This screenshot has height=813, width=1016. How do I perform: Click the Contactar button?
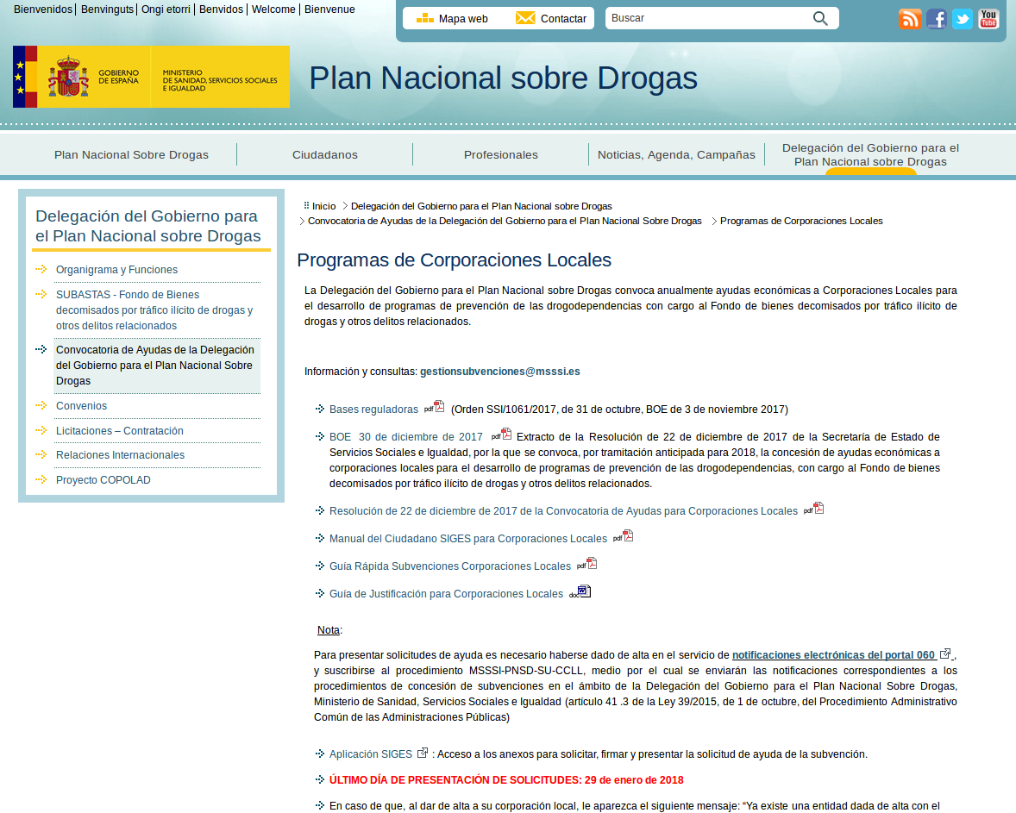pyautogui.click(x=551, y=18)
